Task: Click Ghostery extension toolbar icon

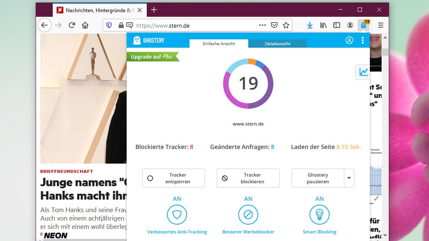Action: tap(364, 26)
